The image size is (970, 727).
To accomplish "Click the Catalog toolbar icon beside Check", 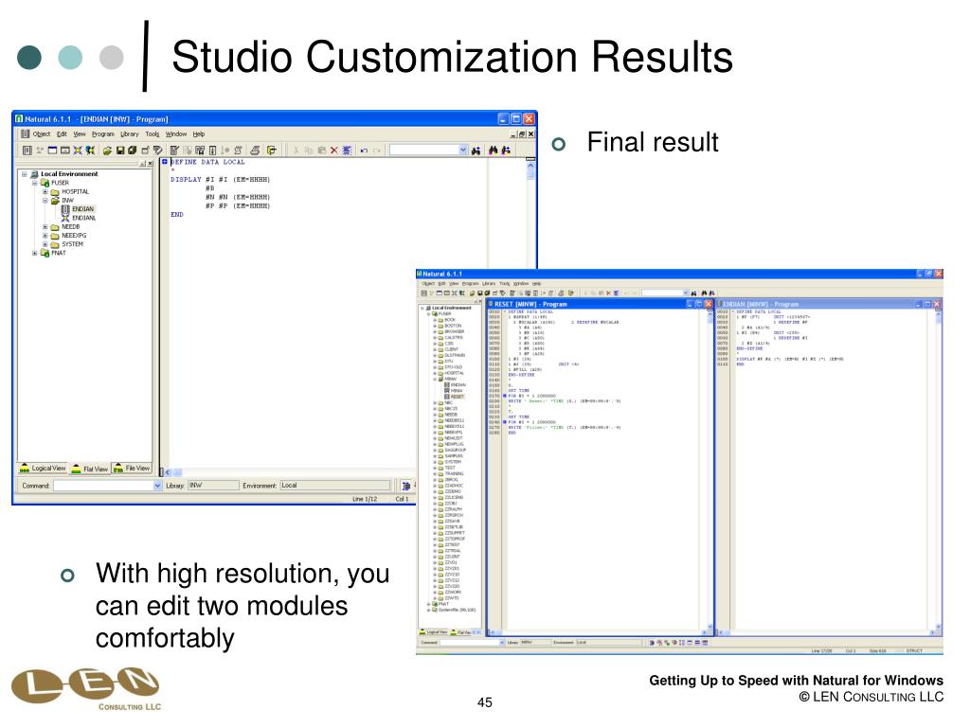I will (188, 151).
